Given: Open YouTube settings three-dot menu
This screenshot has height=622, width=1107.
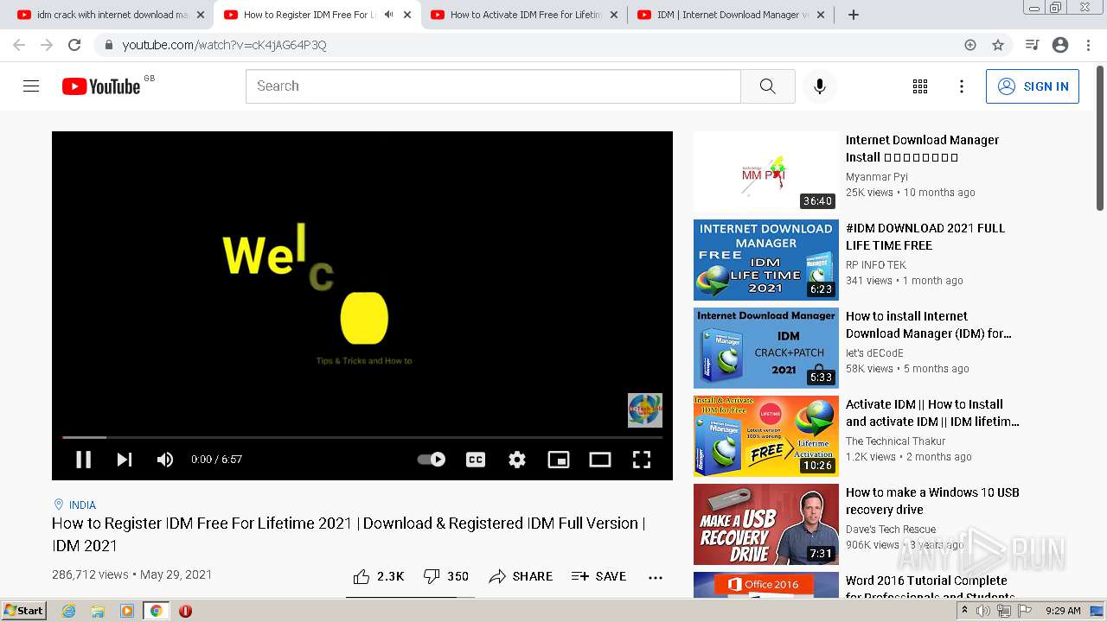Looking at the screenshot, I should pyautogui.click(x=962, y=86).
